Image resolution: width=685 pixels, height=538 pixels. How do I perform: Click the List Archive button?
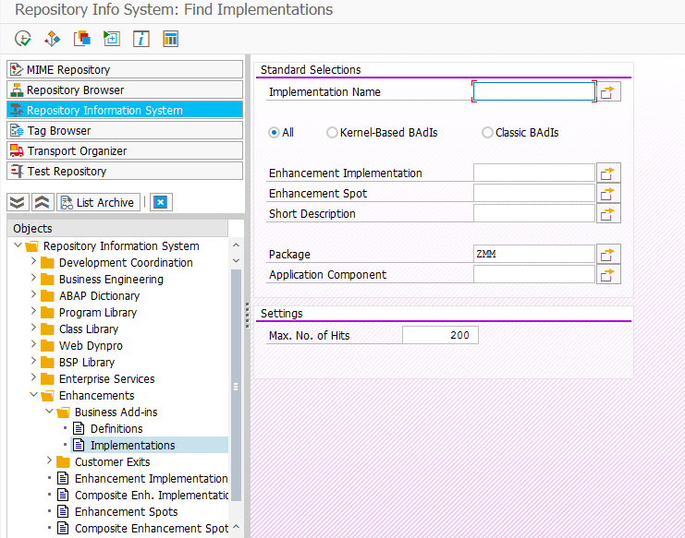click(98, 202)
